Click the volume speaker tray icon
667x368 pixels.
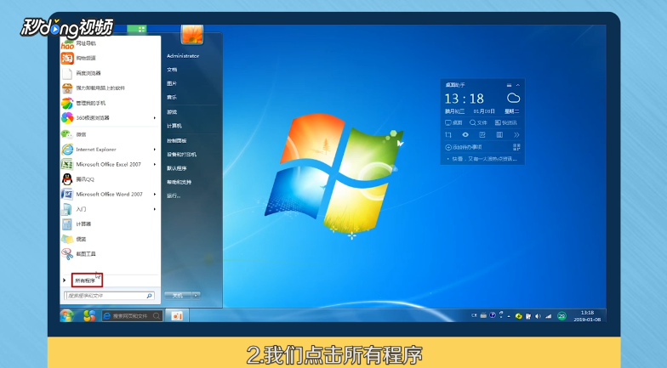tap(538, 316)
